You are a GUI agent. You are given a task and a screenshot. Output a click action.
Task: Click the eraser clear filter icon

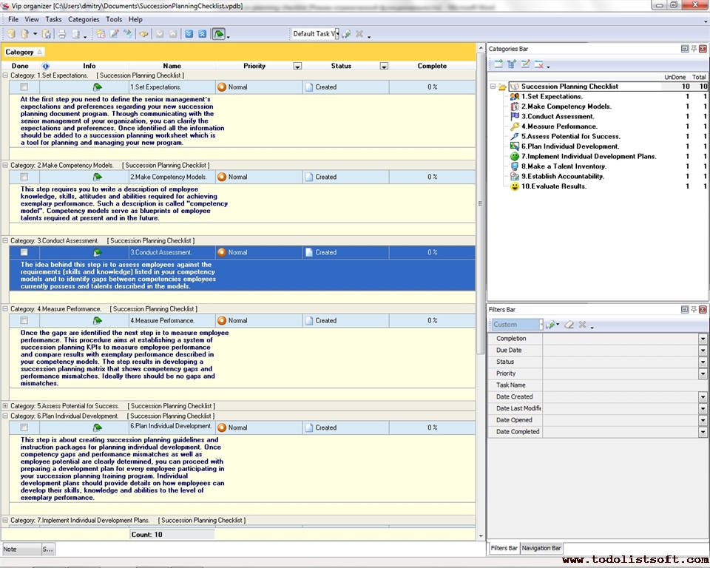click(569, 325)
